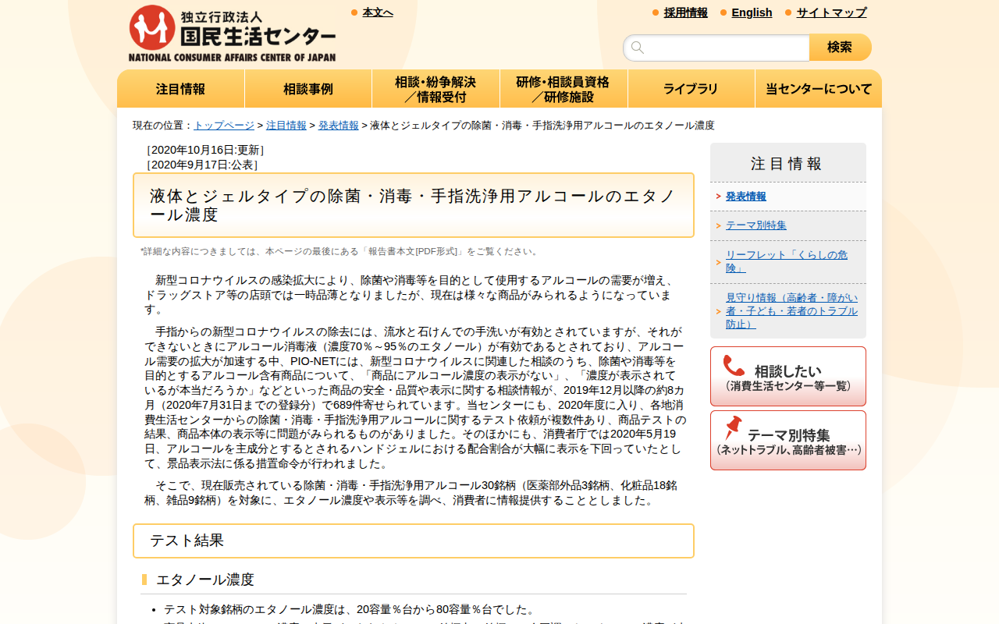Open 研修・相談員資格／研修施設 section

[563, 88]
